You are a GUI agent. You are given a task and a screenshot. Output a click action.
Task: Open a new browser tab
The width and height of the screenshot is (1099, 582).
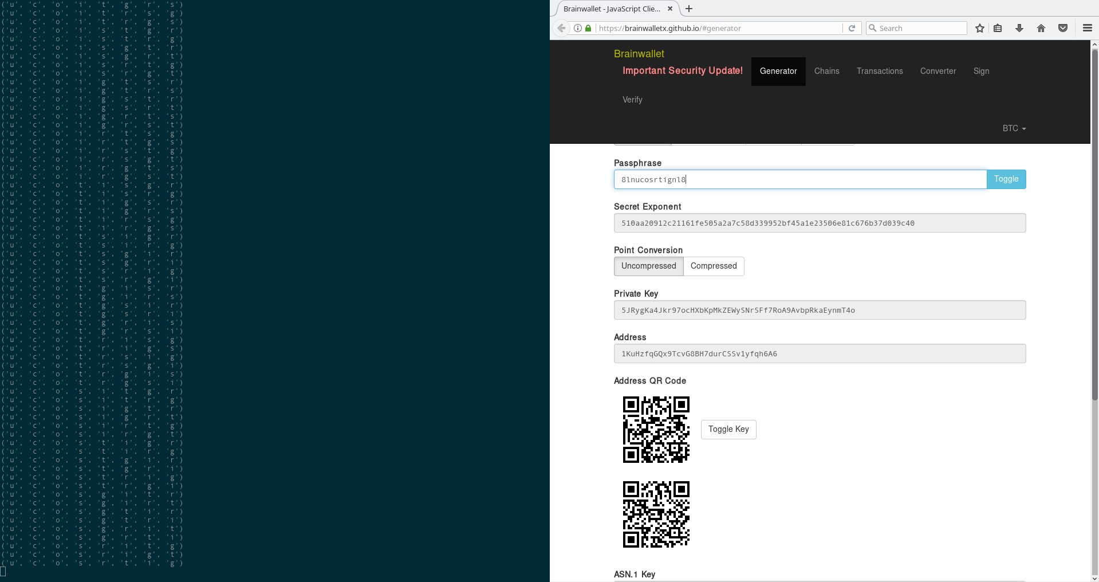[689, 9]
